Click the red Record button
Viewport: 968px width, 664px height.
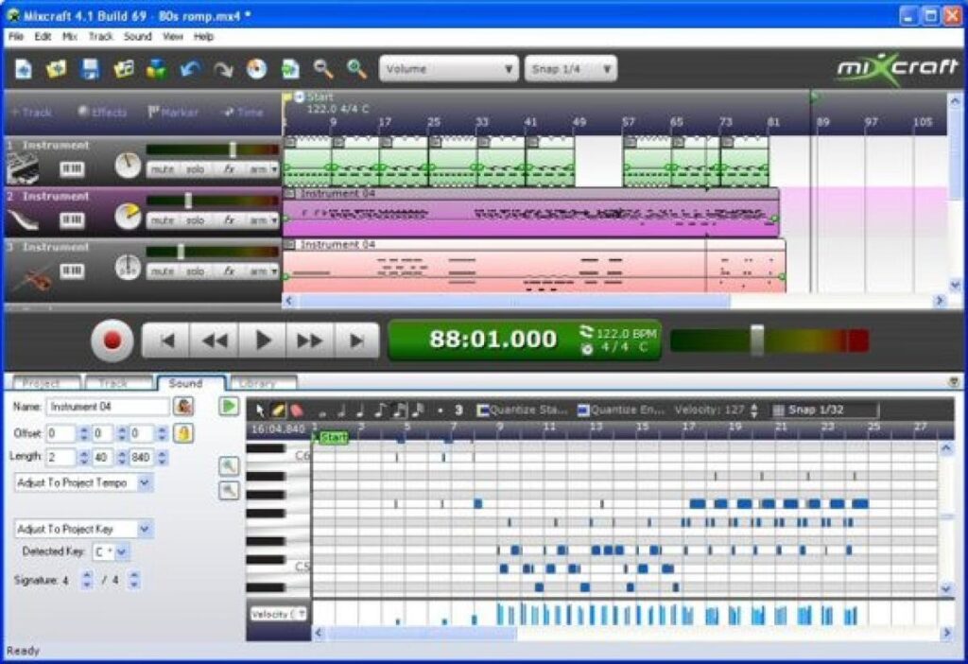112,341
